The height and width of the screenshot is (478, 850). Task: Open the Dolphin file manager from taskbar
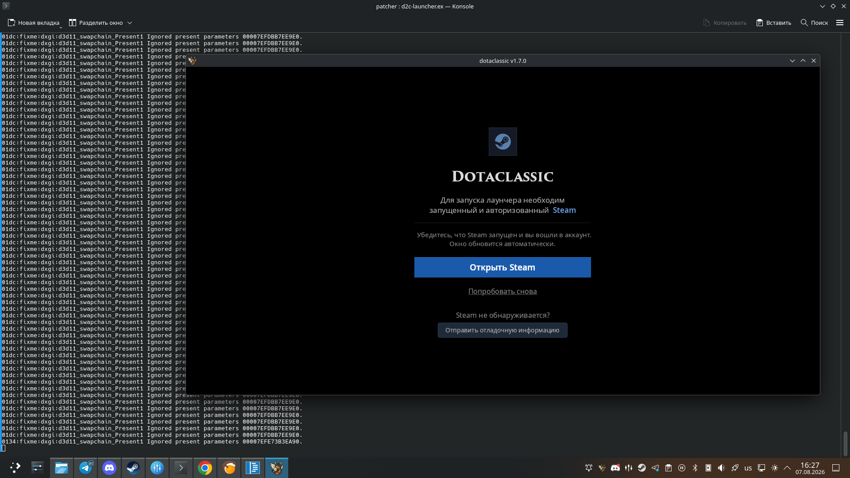[62, 468]
